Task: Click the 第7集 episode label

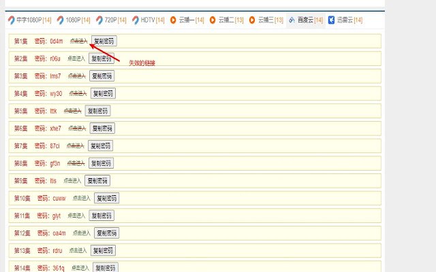Action: click(21, 146)
